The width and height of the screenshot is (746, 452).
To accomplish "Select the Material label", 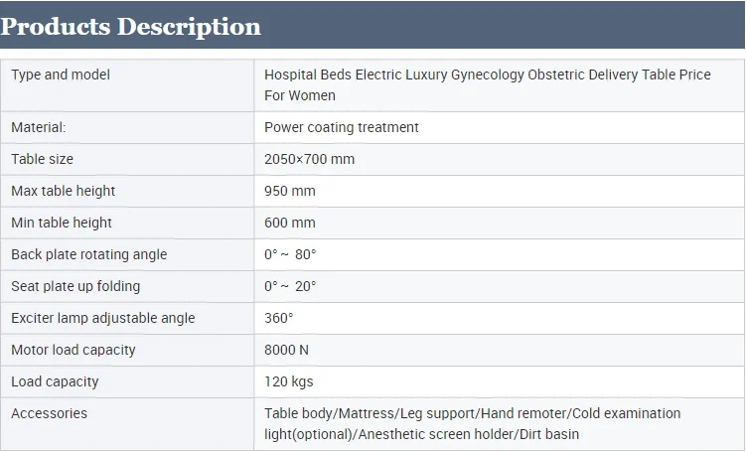I will [x=39, y=127].
